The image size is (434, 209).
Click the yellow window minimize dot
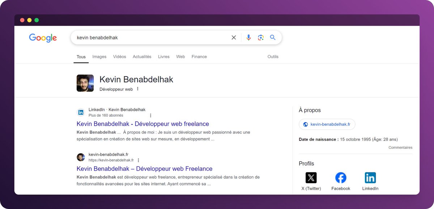tap(29, 20)
